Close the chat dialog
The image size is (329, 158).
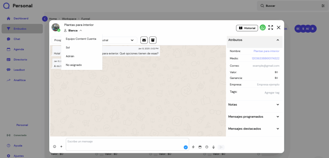click(x=279, y=28)
